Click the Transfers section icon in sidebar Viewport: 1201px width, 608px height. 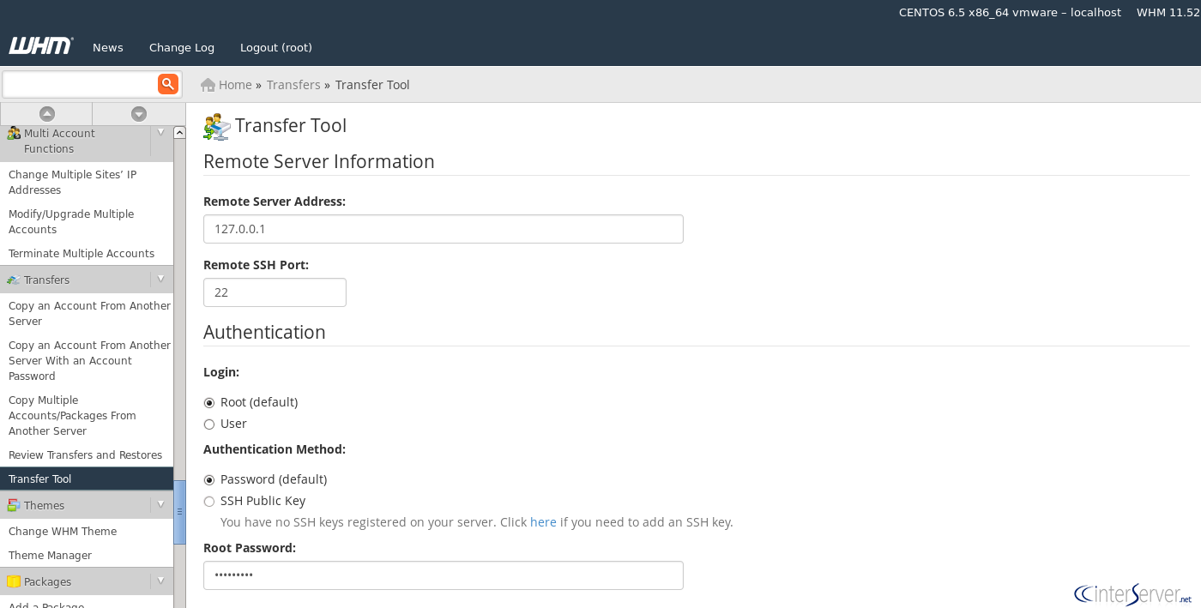tap(13, 280)
